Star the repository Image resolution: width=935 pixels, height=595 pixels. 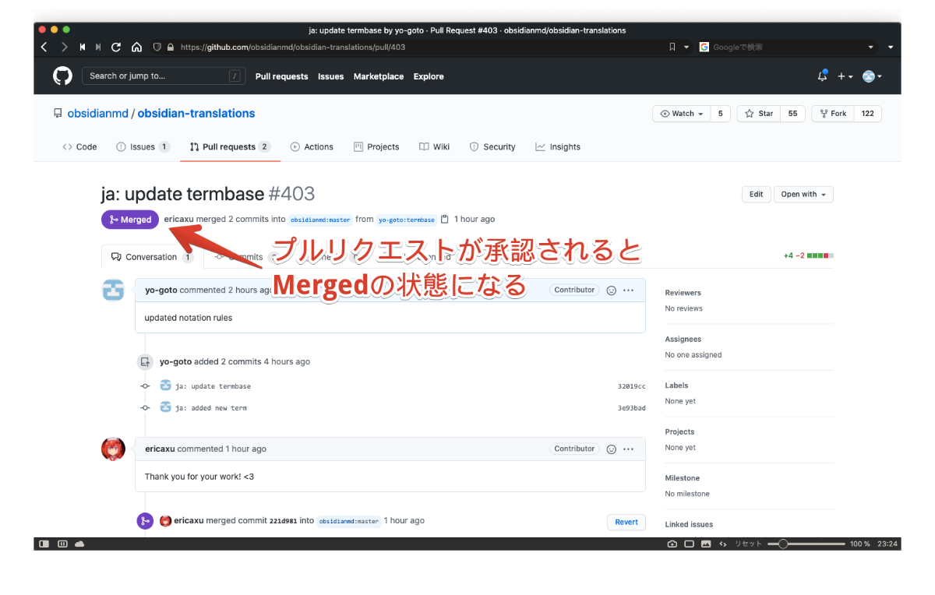click(760, 114)
